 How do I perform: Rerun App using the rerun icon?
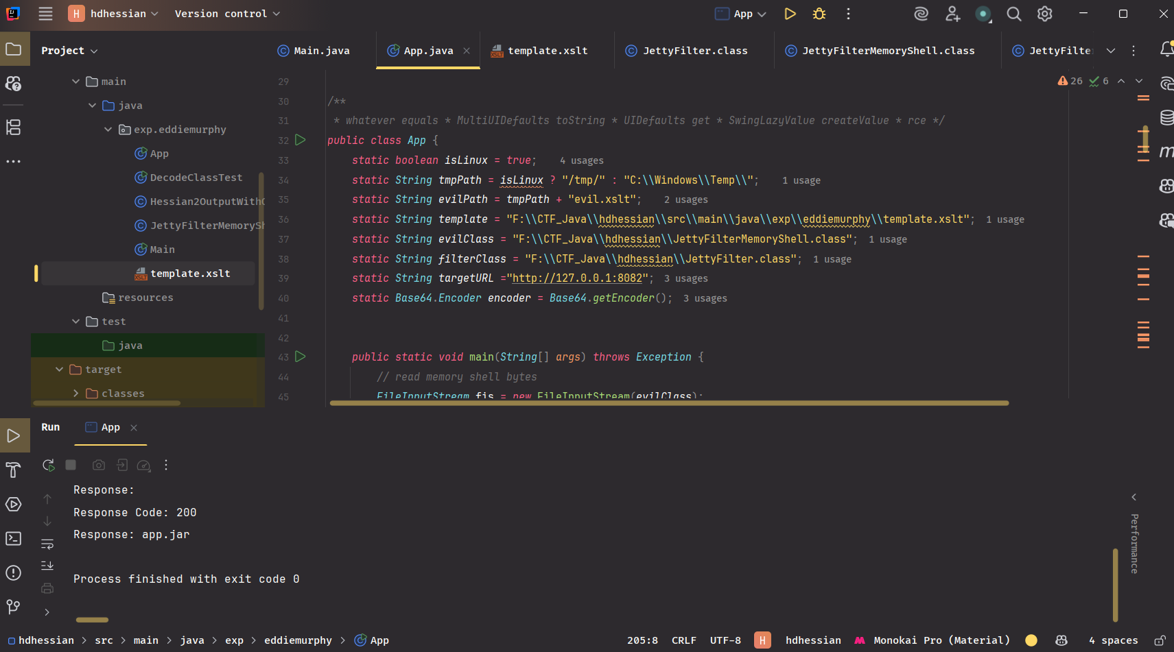tap(48, 466)
